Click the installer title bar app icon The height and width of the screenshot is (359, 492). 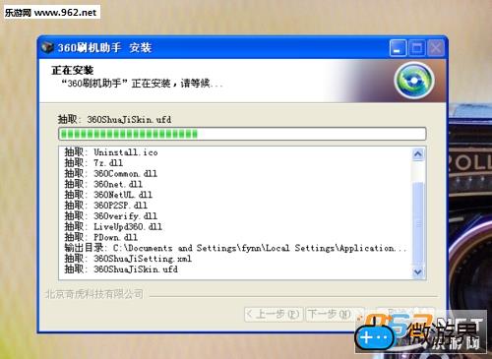point(47,47)
